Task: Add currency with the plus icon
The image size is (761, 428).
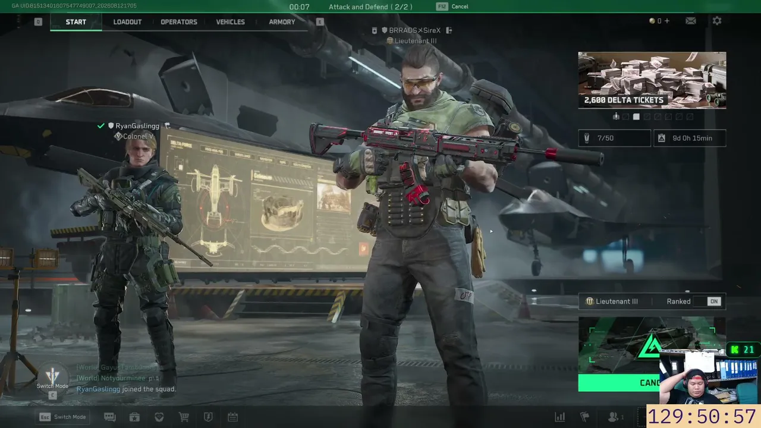Action: [666, 21]
